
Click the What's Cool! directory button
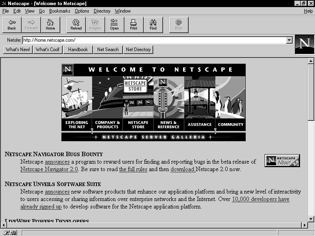coord(48,50)
